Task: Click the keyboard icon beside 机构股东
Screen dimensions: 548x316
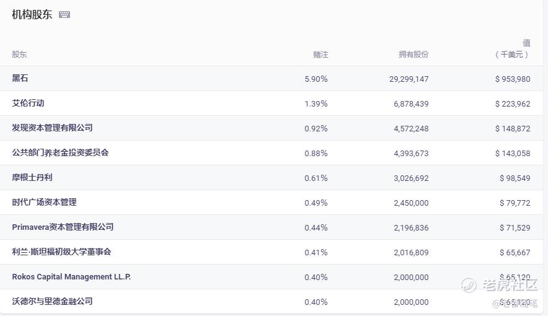Action: pyautogui.click(x=64, y=15)
